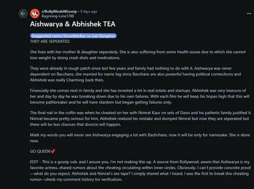Screen dimensions: 254x189
Task: Open the three-dots post options menu
Action: [x=249, y=13]
